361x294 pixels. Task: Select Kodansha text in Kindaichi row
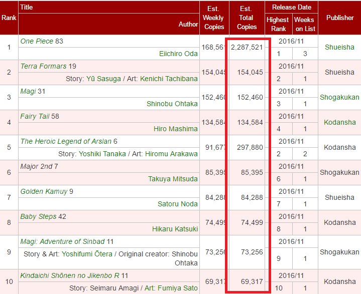tap(339, 281)
